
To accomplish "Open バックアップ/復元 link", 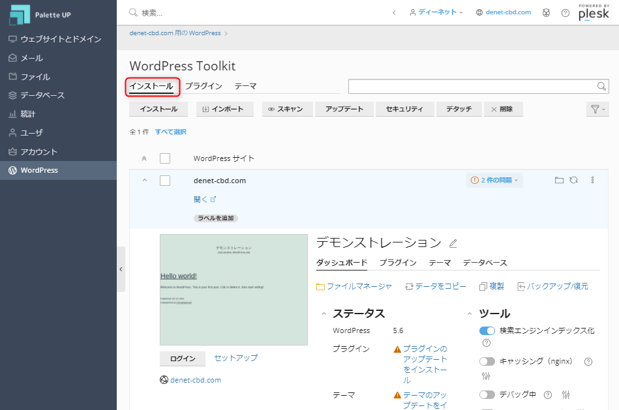I will pos(552,287).
